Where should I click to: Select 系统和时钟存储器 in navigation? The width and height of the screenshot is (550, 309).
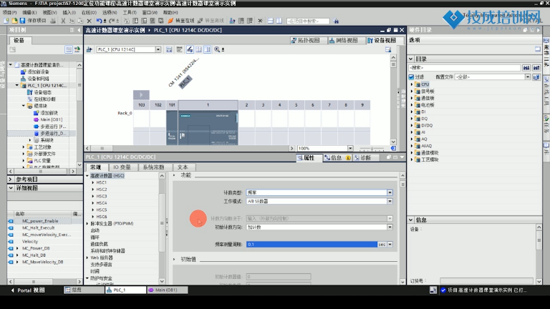[107, 251]
